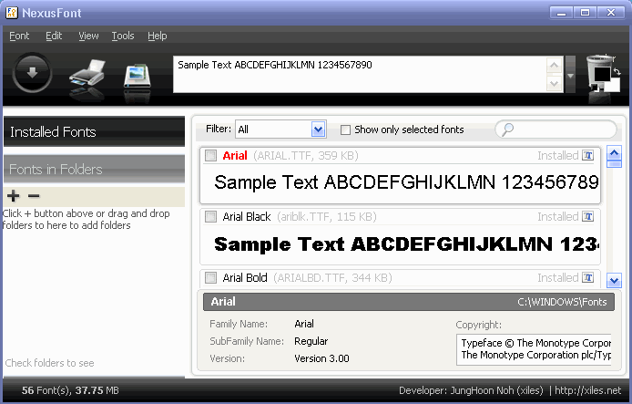Open the Font menu
The height and width of the screenshot is (404, 632).
19,36
